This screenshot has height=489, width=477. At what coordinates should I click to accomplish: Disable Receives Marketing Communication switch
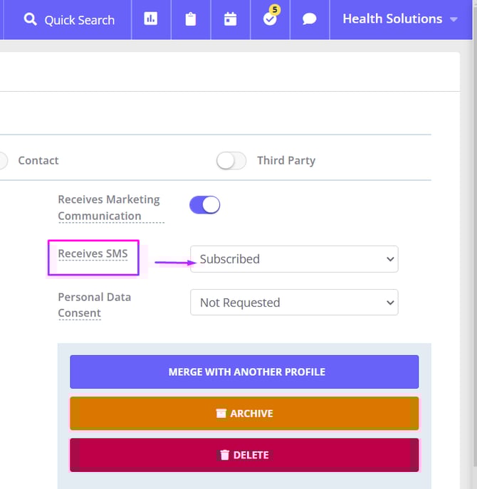pos(205,205)
